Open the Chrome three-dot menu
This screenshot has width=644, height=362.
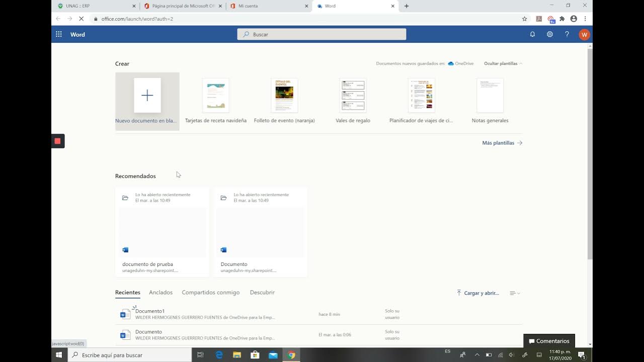585,19
